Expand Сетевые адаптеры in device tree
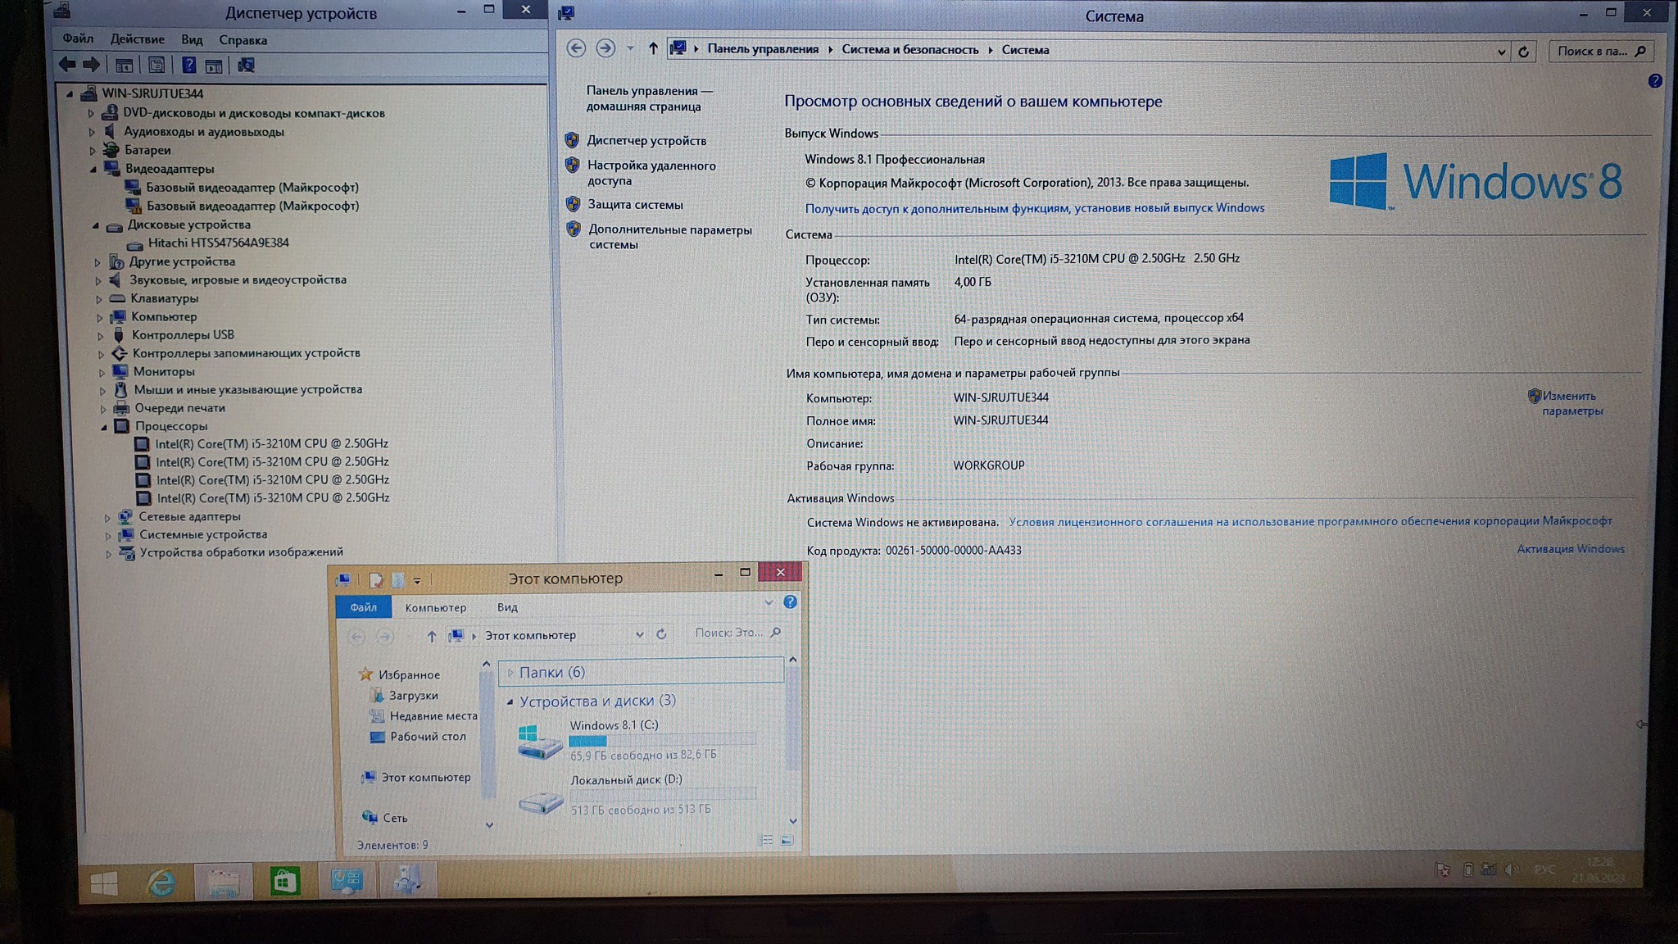Viewport: 1678px width, 944px height. pyautogui.click(x=107, y=517)
